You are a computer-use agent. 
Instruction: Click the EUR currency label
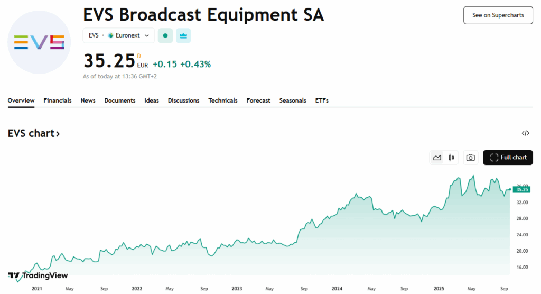pyautogui.click(x=143, y=65)
